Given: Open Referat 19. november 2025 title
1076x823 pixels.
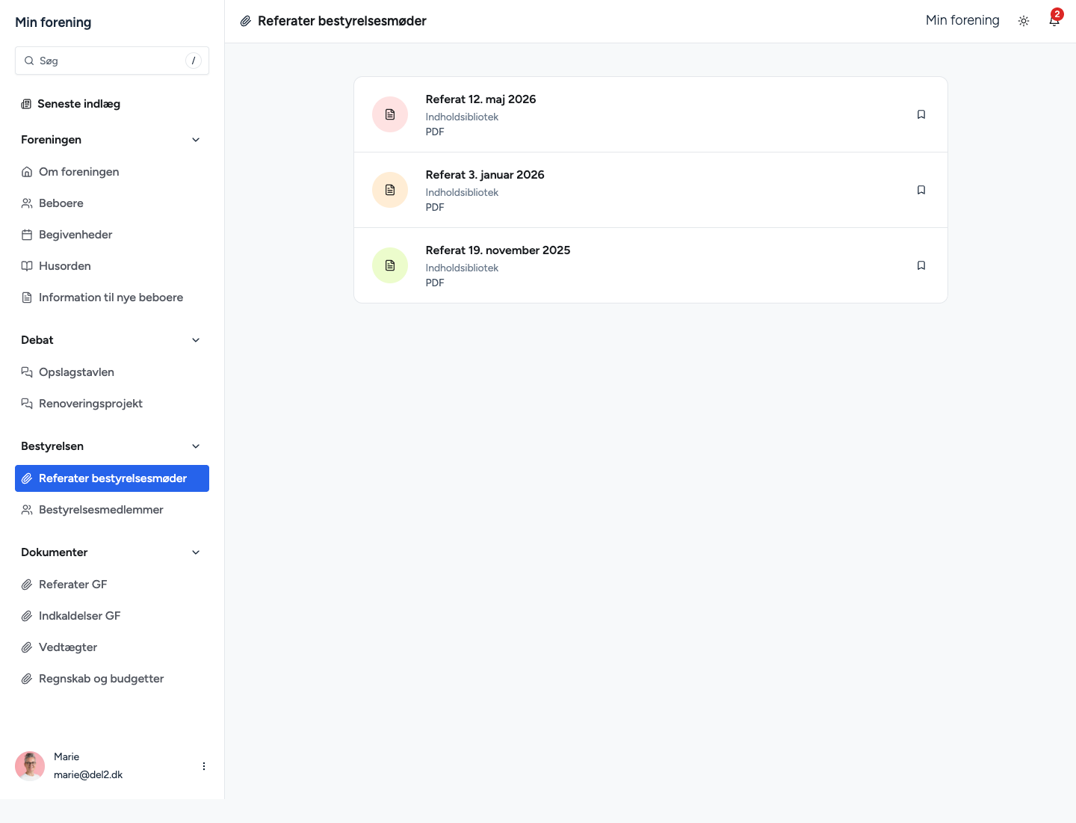Looking at the screenshot, I should tap(498, 250).
